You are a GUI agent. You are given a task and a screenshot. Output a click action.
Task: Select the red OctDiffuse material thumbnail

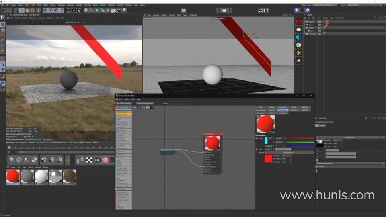coord(13,176)
